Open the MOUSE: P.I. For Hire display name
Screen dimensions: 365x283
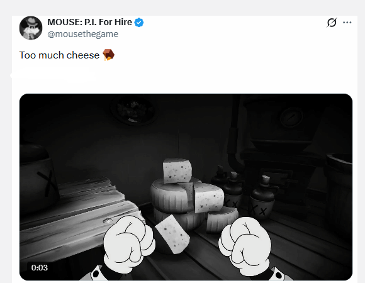[x=89, y=22]
